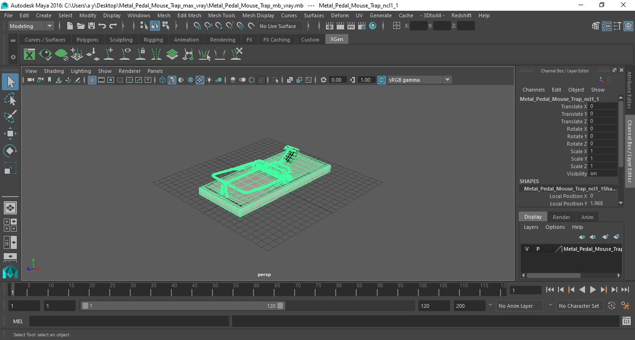Click the Translate X value field
Viewport: 635px width, 340px height.
click(603, 106)
